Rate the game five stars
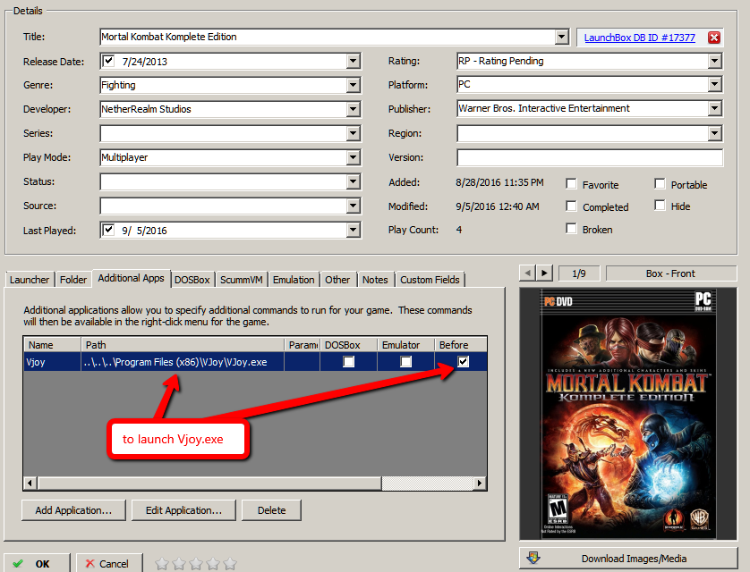Image resolution: width=750 pixels, height=572 pixels. (230, 564)
